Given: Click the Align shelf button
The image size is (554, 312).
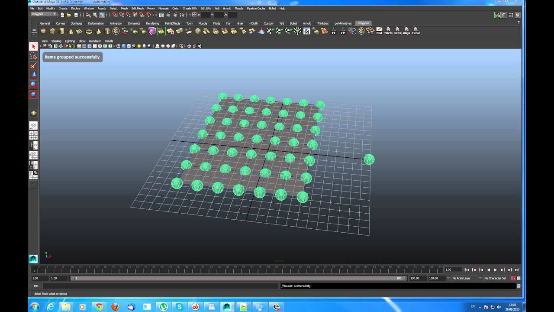Looking at the screenshot, I should pos(406,31).
